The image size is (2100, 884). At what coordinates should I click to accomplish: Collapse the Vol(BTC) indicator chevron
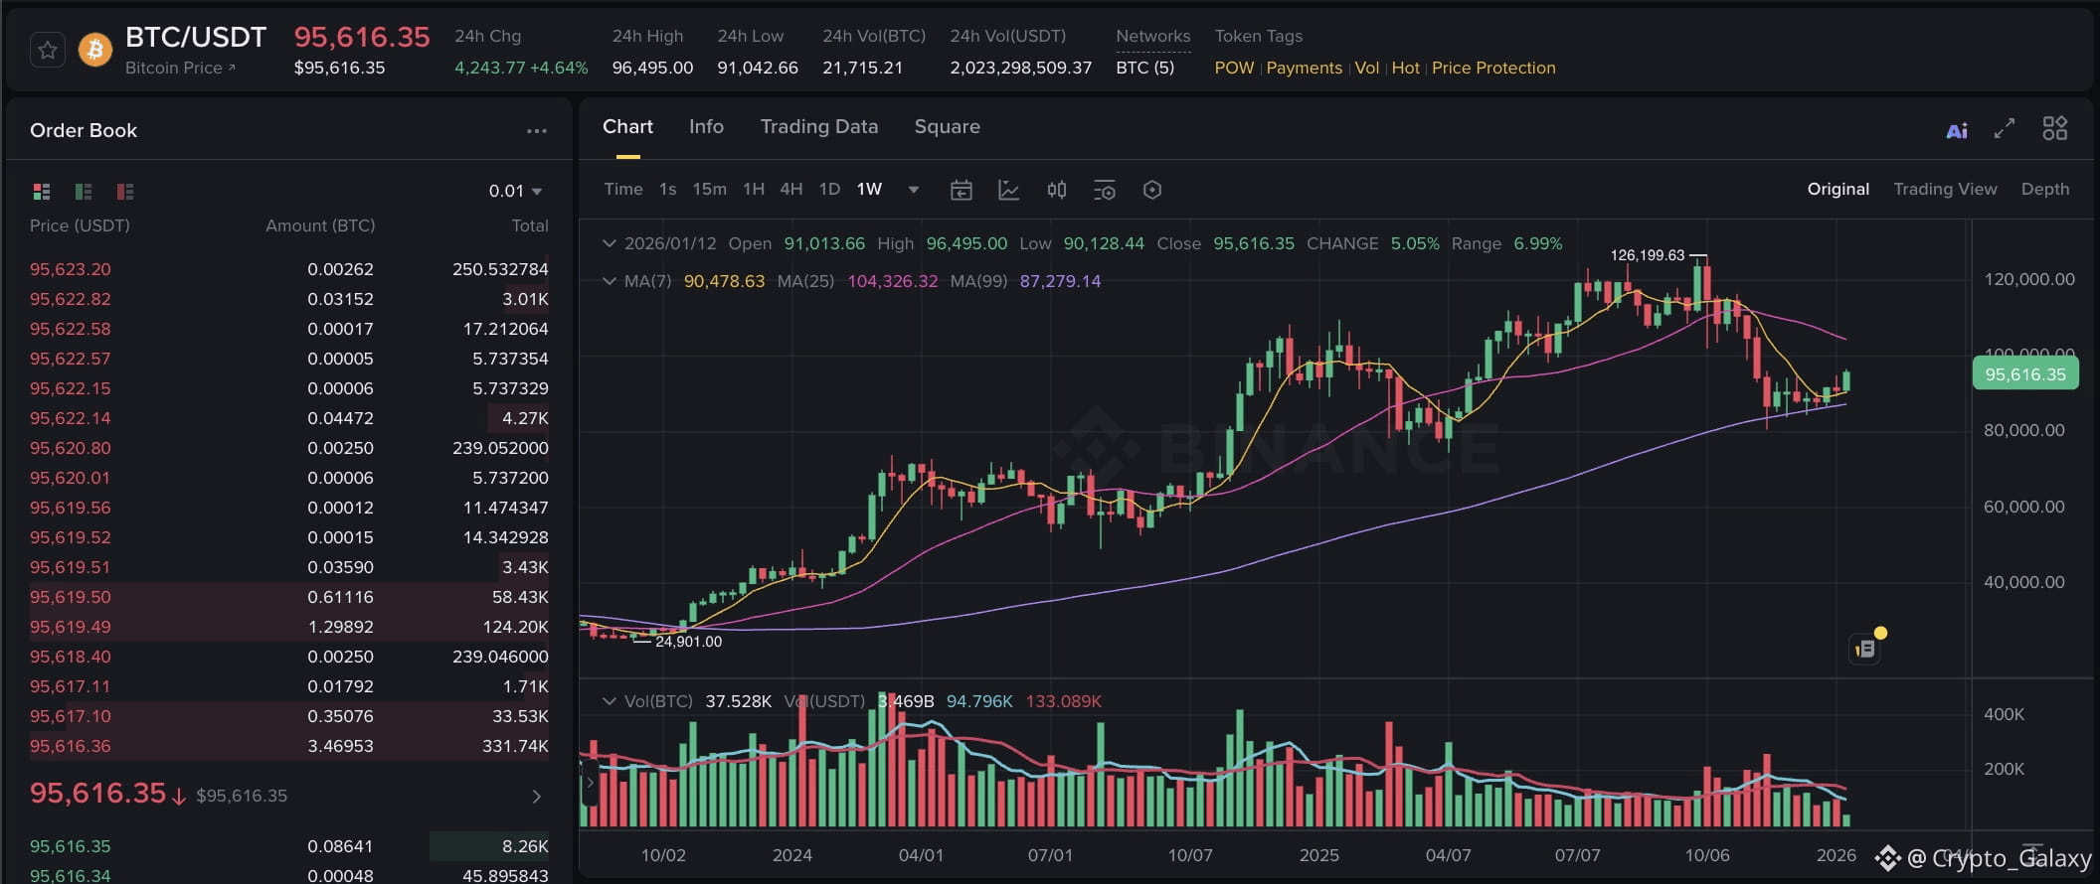point(610,701)
